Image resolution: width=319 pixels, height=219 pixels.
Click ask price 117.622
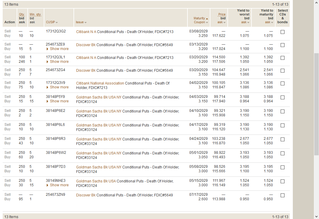pos(219,36)
